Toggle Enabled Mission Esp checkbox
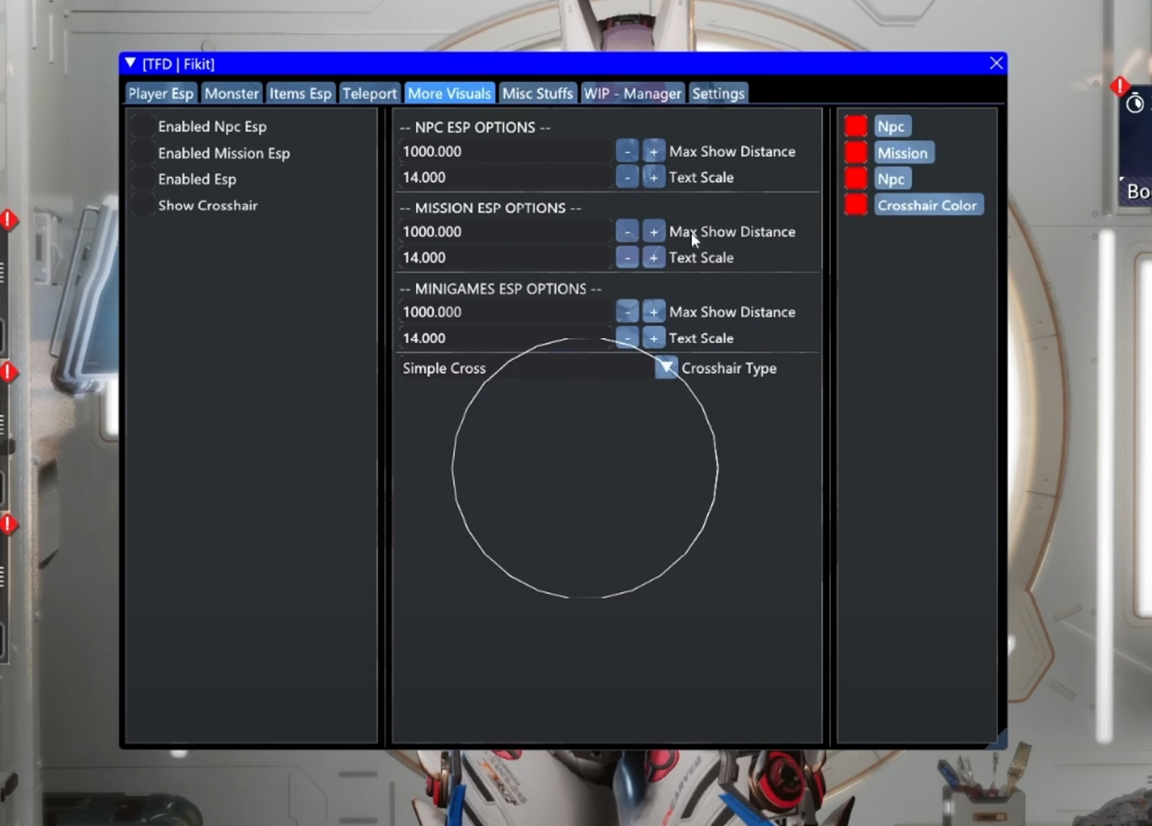The height and width of the screenshot is (826, 1152). pos(143,153)
